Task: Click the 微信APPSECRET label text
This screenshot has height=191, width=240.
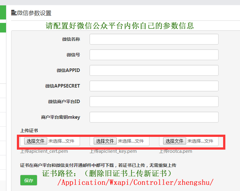Action: [x=63, y=86]
